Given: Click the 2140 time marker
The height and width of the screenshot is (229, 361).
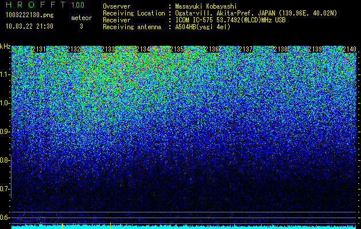Looking at the screenshot, I should pyautogui.click(x=350, y=49).
